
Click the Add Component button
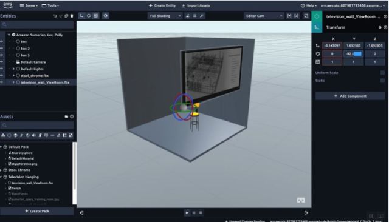(350, 96)
